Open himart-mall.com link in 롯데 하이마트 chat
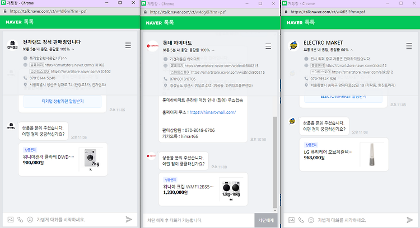The image size is (420, 228). coord(213,112)
